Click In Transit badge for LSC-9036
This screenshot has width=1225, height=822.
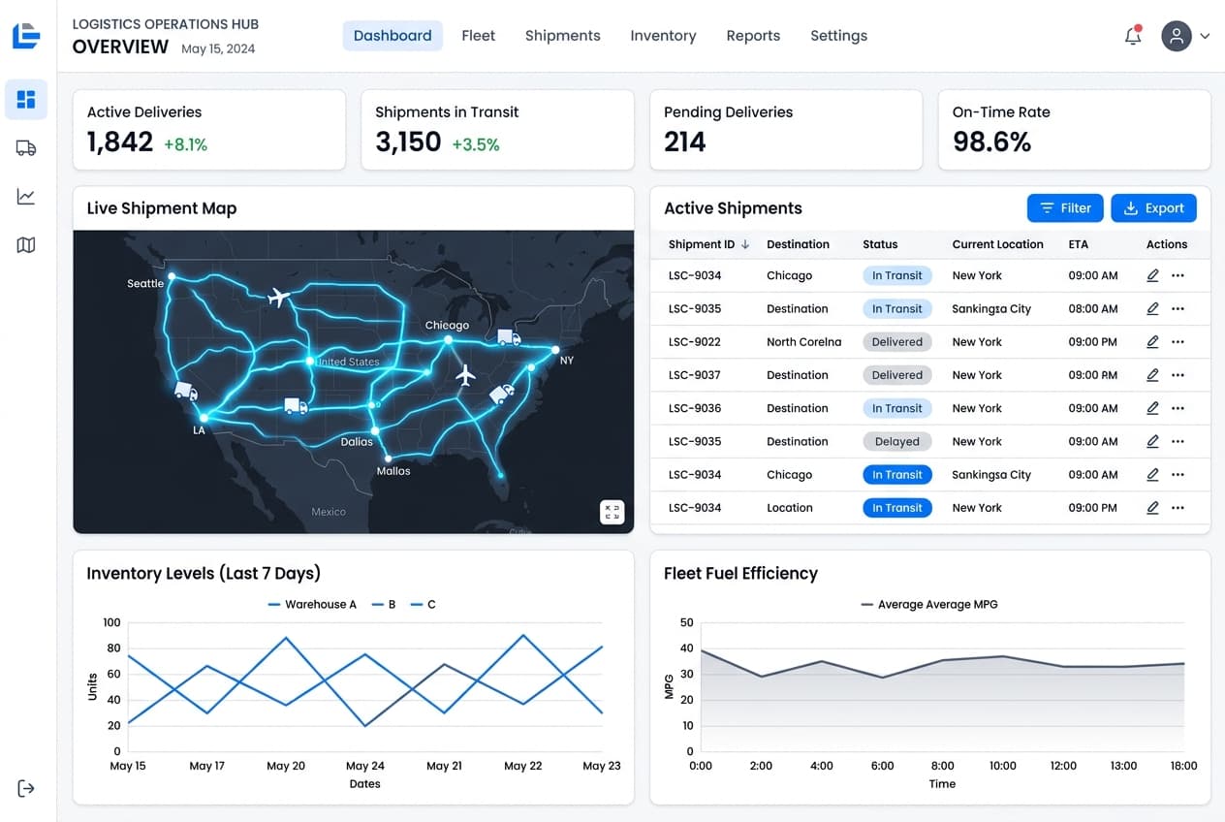coord(896,408)
